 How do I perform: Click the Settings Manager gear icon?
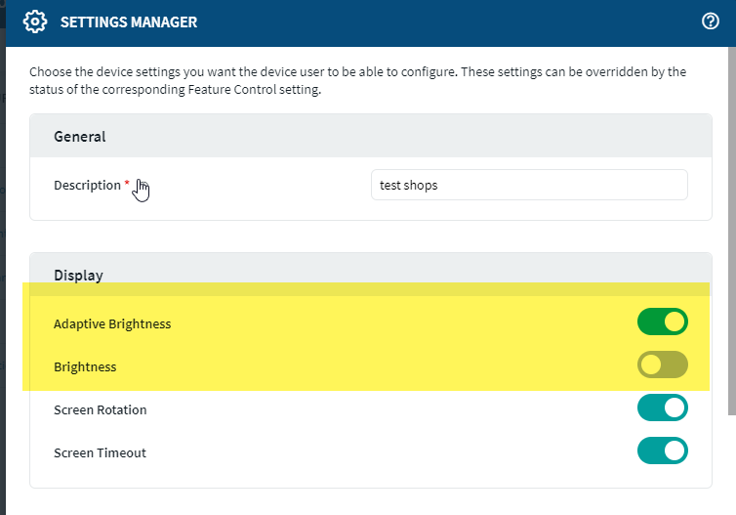click(35, 21)
